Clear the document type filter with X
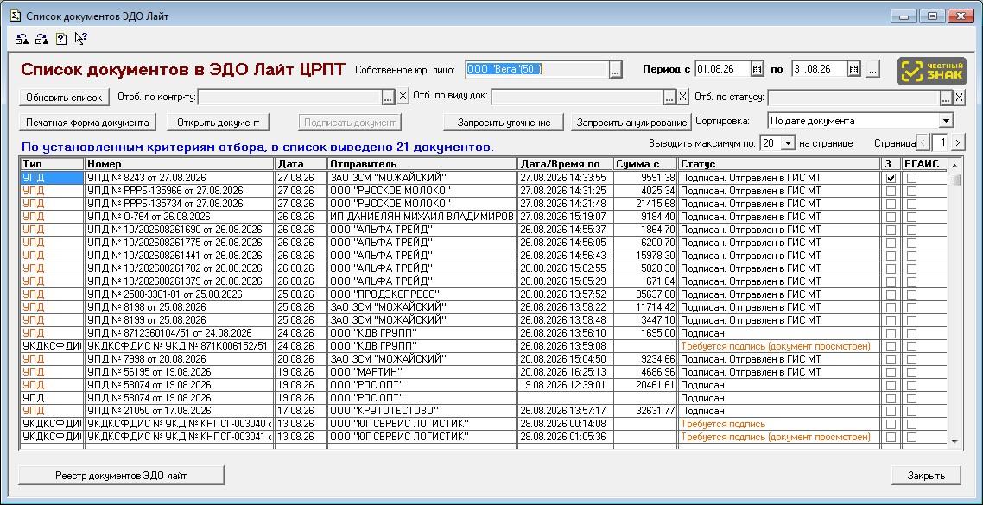Image resolution: width=983 pixels, height=505 pixels. (683, 97)
